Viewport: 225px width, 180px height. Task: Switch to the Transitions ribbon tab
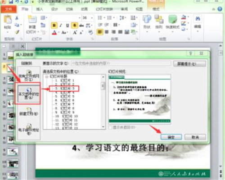(69, 9)
